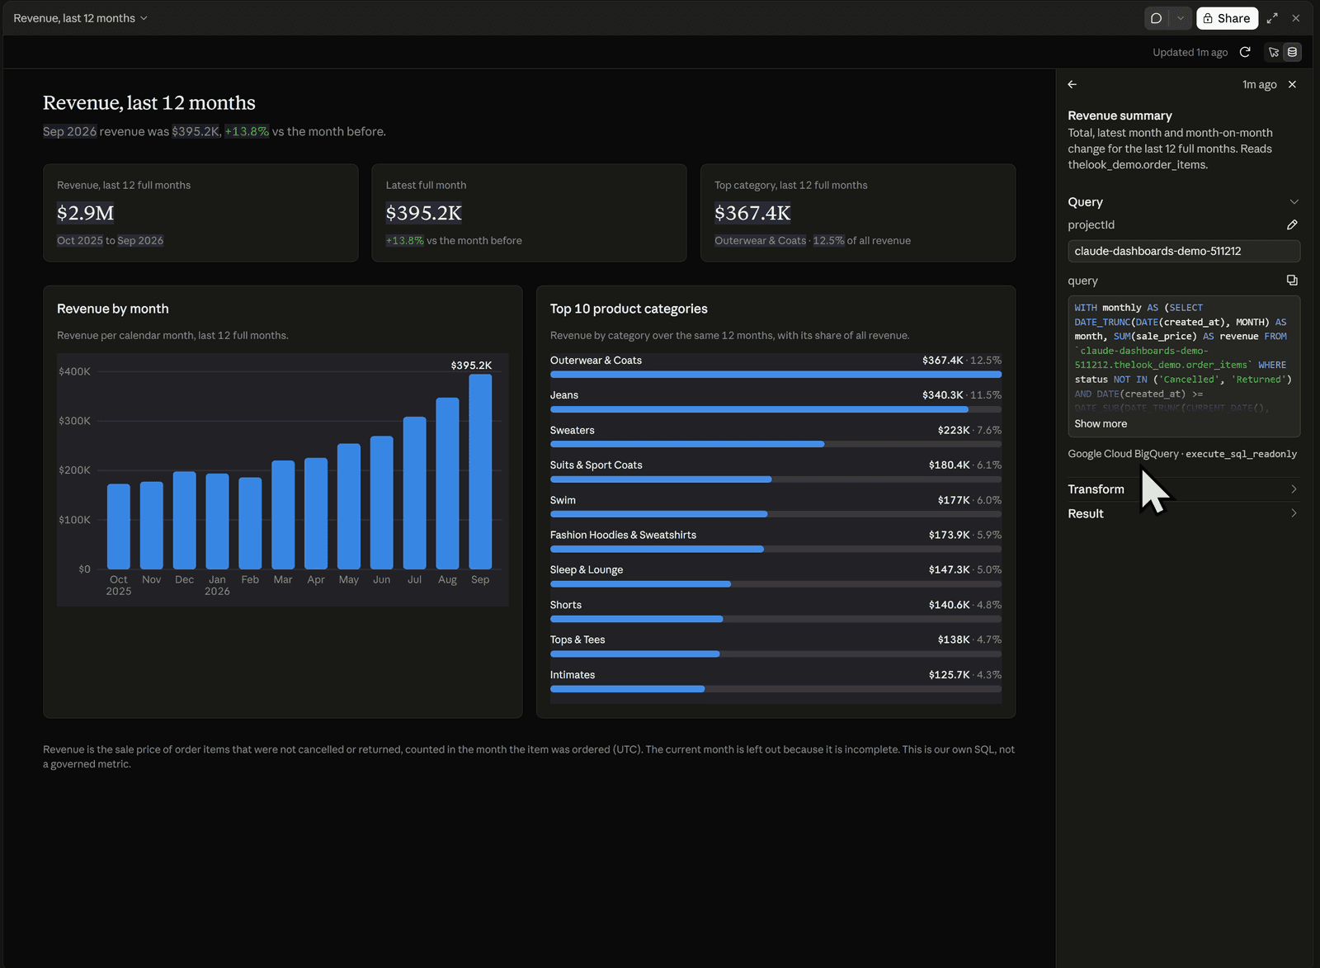Expand the Transform section
The image size is (1320, 968).
tap(1183, 489)
